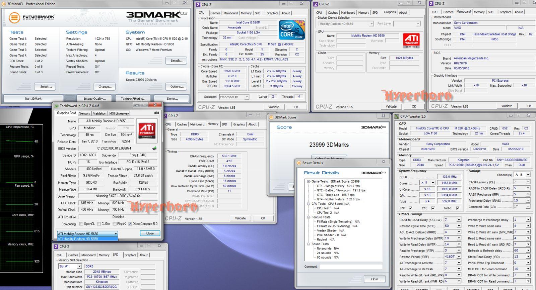The width and height of the screenshot is (536, 290).
Task: Click the Texture Filtering... button
Action: (x=133, y=99)
